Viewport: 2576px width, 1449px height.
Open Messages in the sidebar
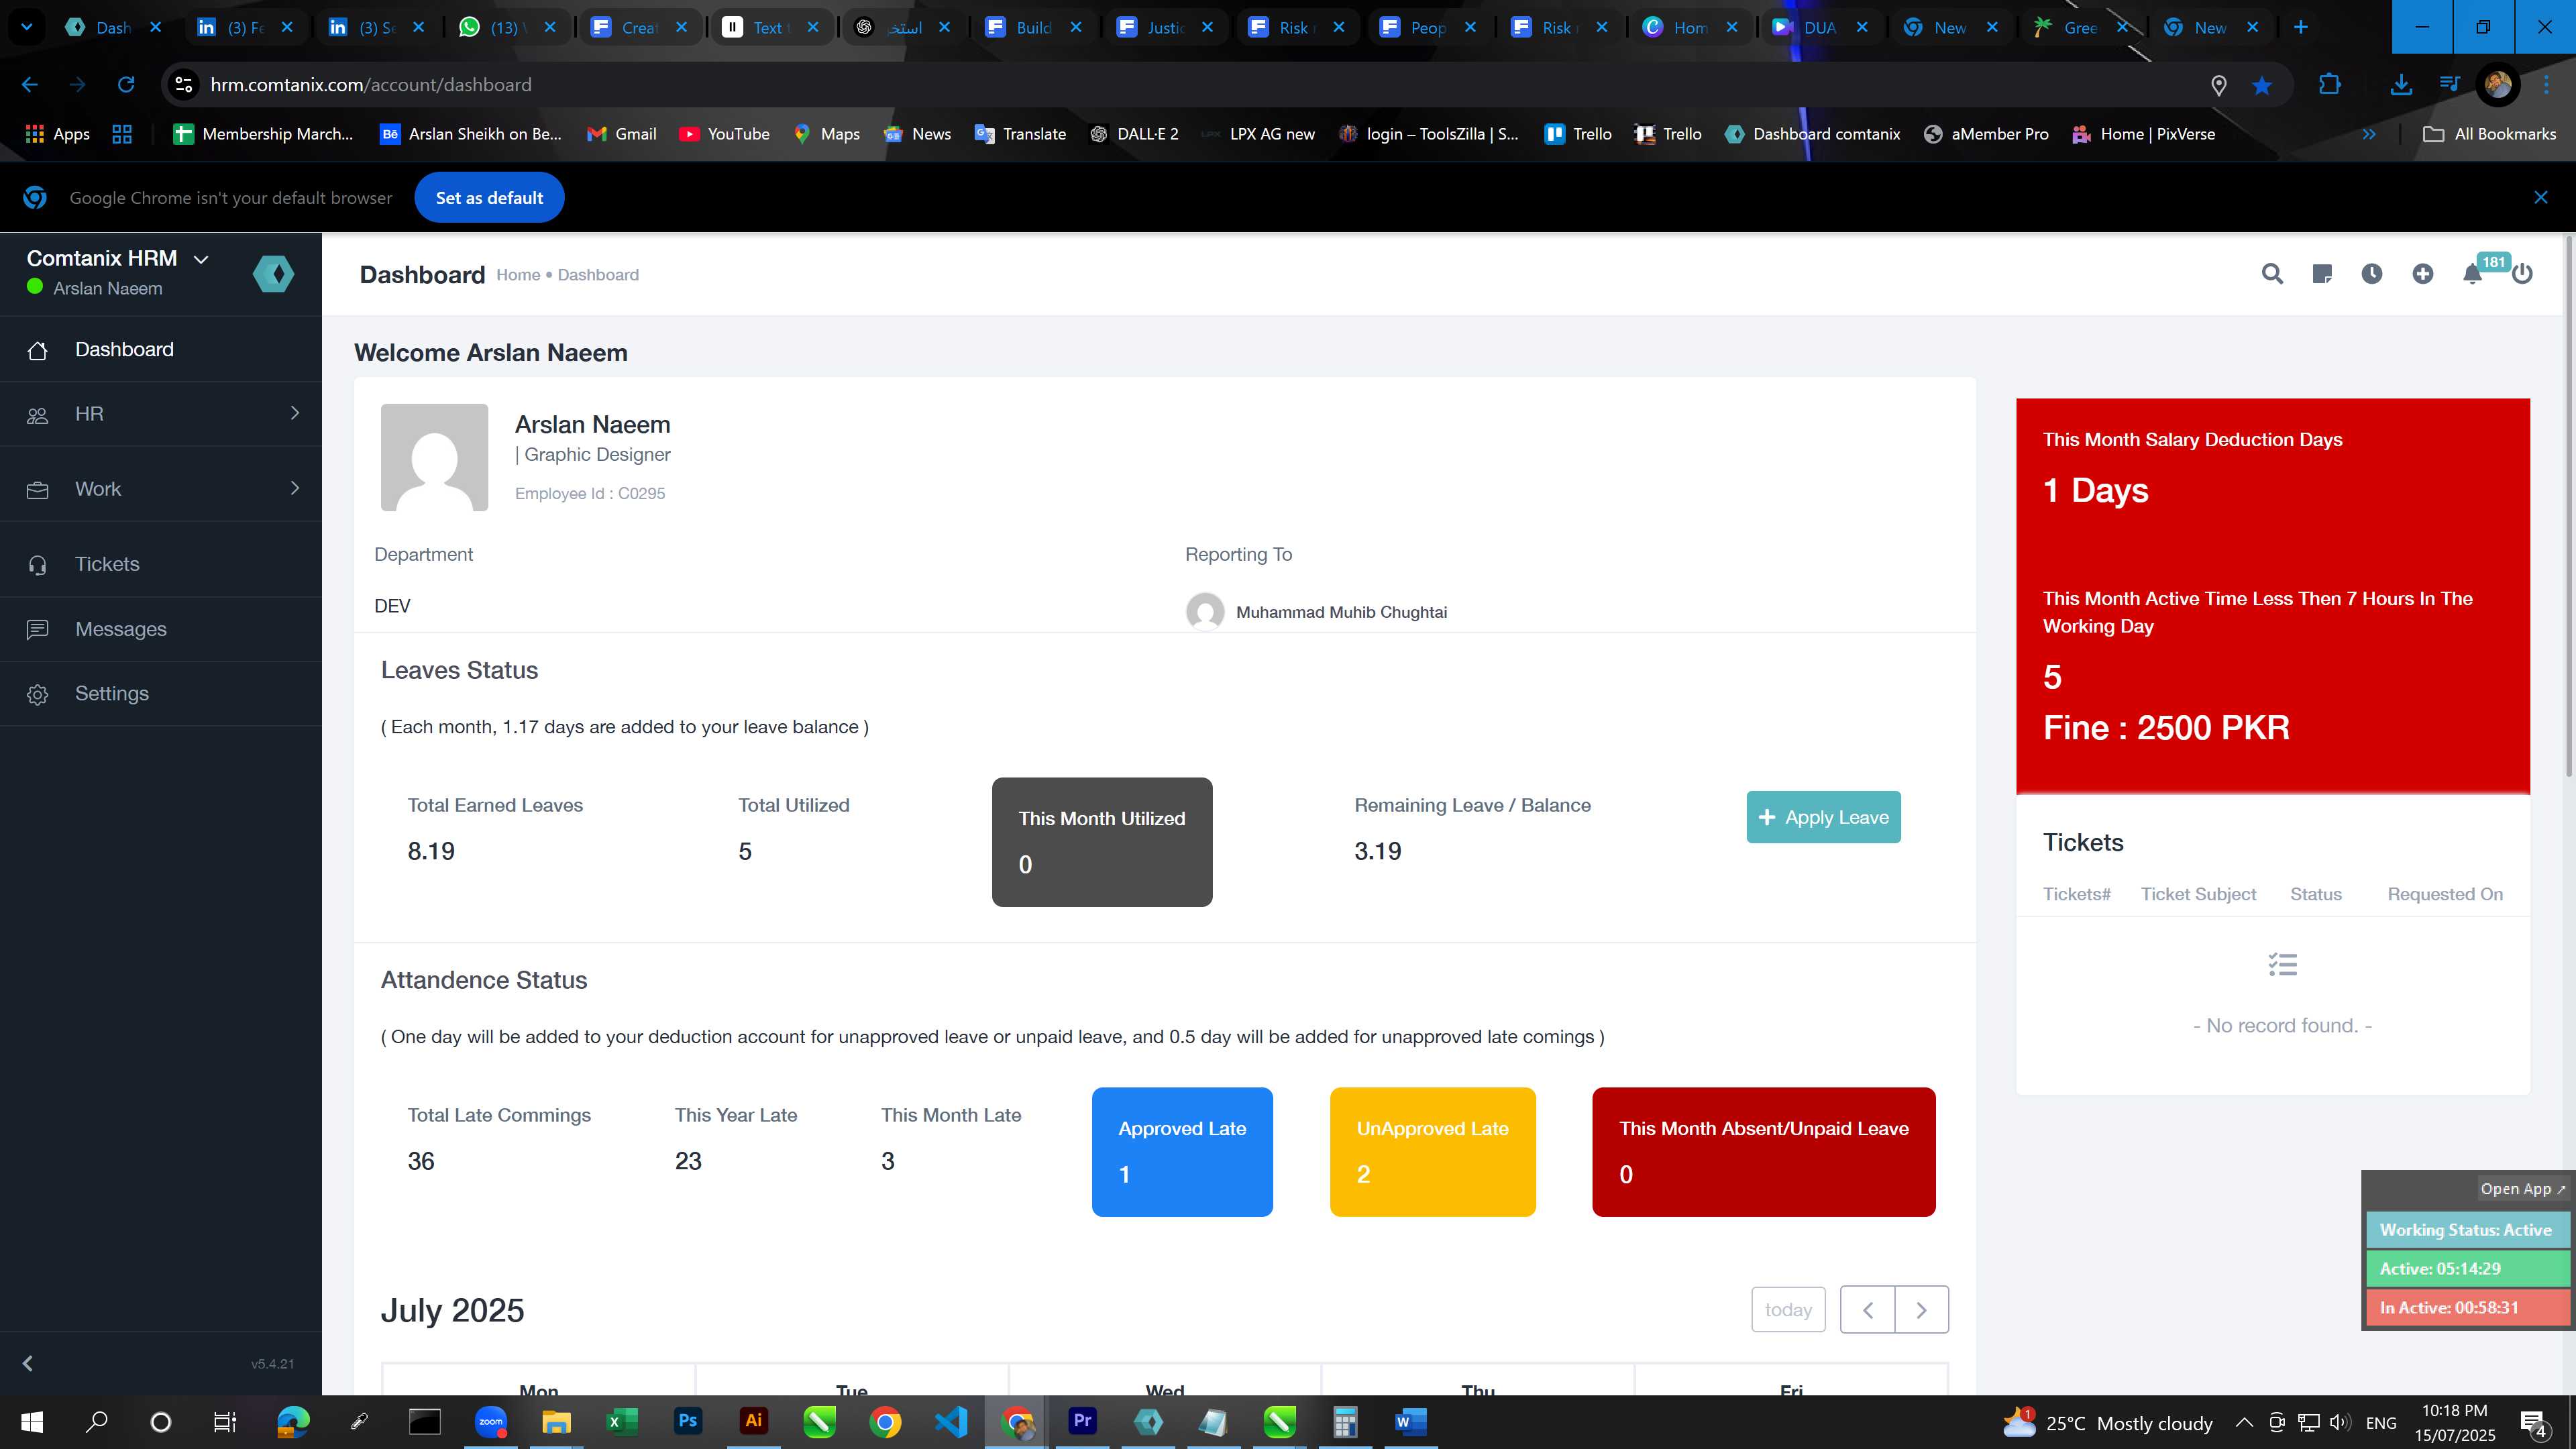click(x=161, y=629)
